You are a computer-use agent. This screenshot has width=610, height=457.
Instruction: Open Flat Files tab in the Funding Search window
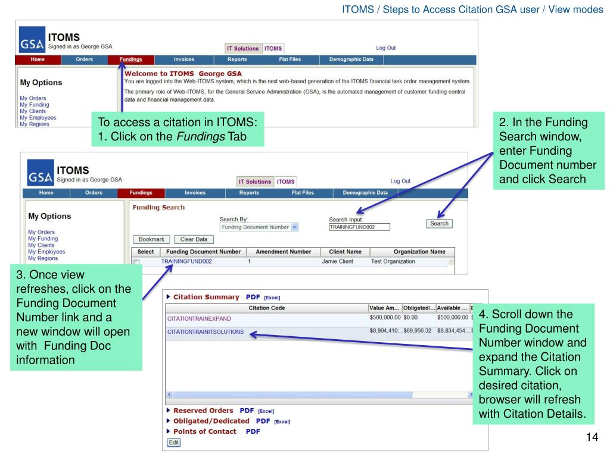tap(303, 193)
